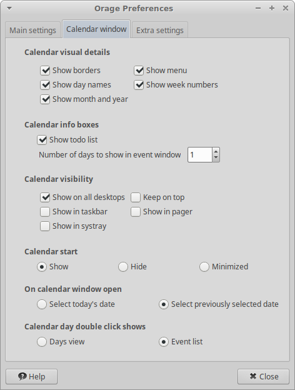The height and width of the screenshot is (390, 295).
Task: Open the window menu arrow in titlebar
Action: (9, 9)
